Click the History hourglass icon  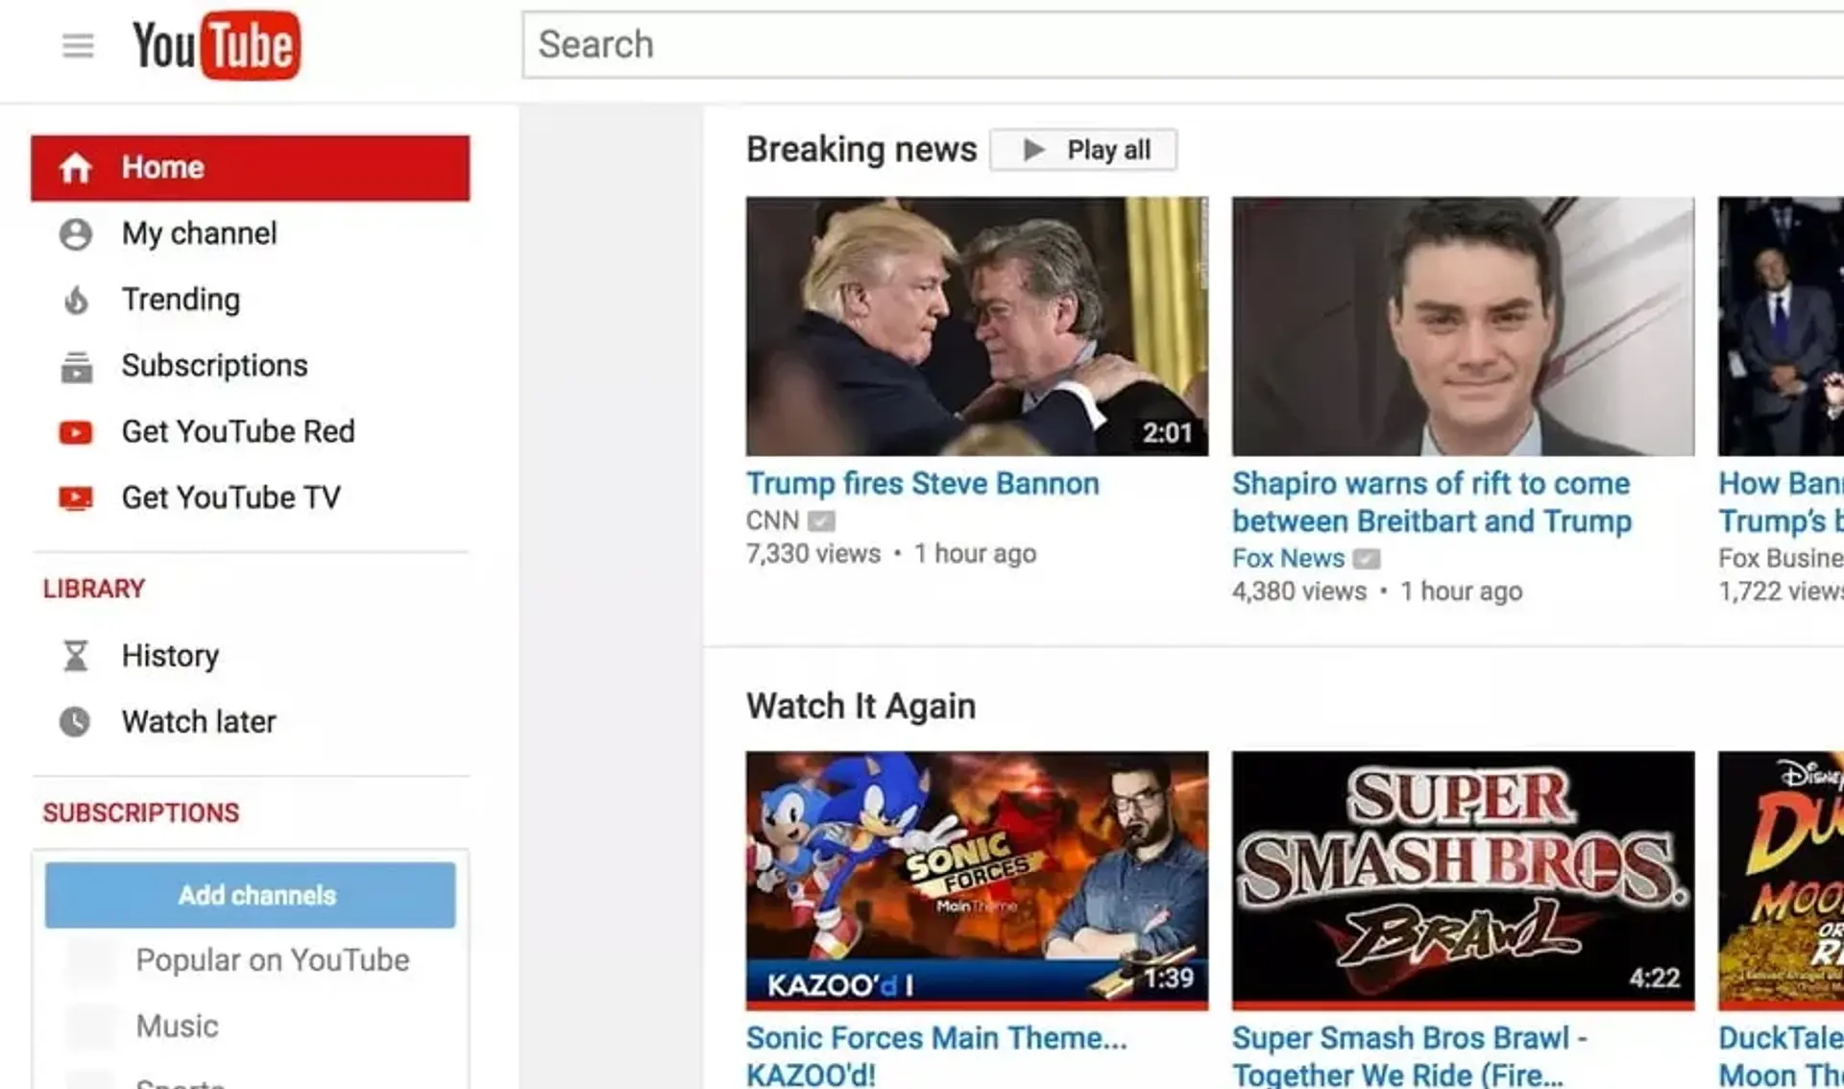(x=75, y=656)
